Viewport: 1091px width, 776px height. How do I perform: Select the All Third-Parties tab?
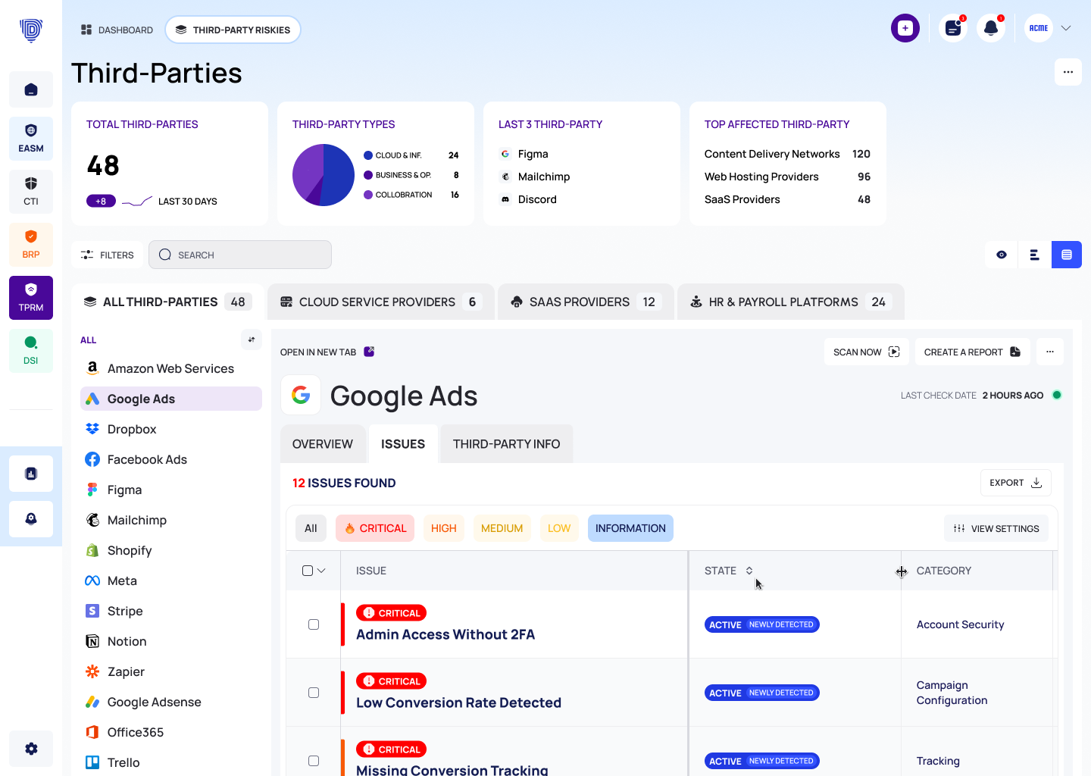(x=167, y=302)
